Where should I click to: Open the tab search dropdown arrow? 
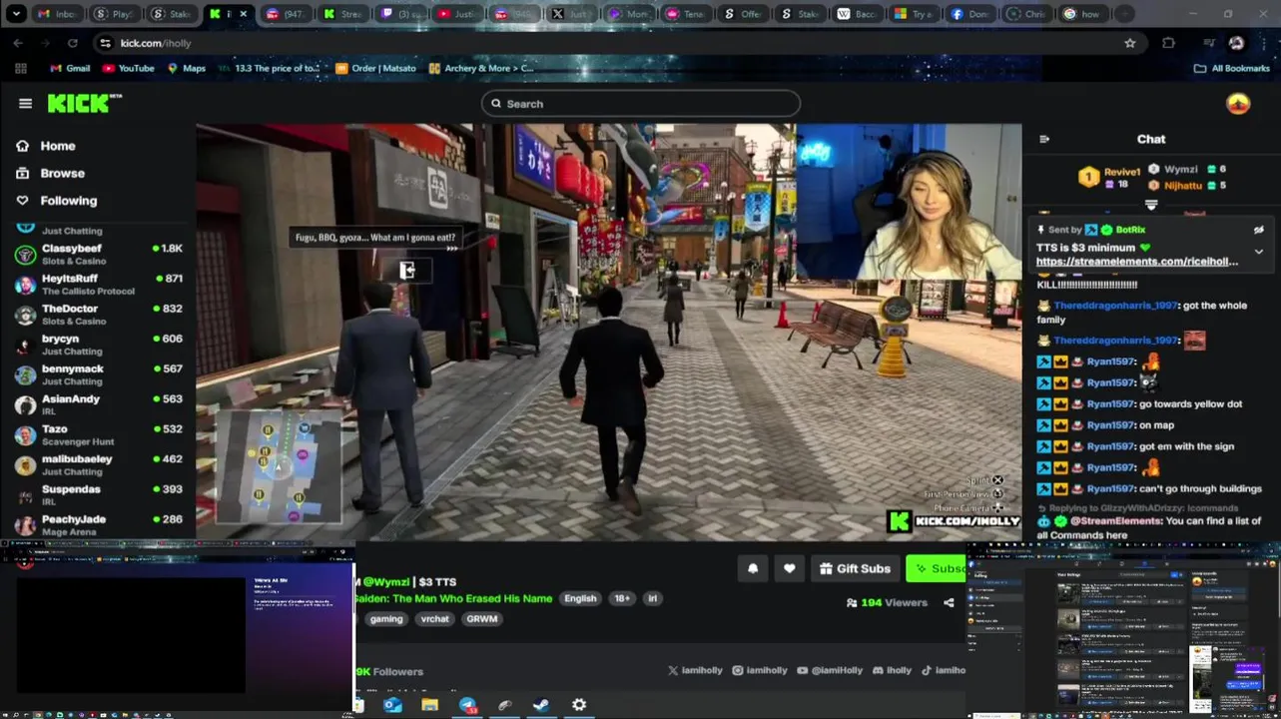click(x=16, y=14)
